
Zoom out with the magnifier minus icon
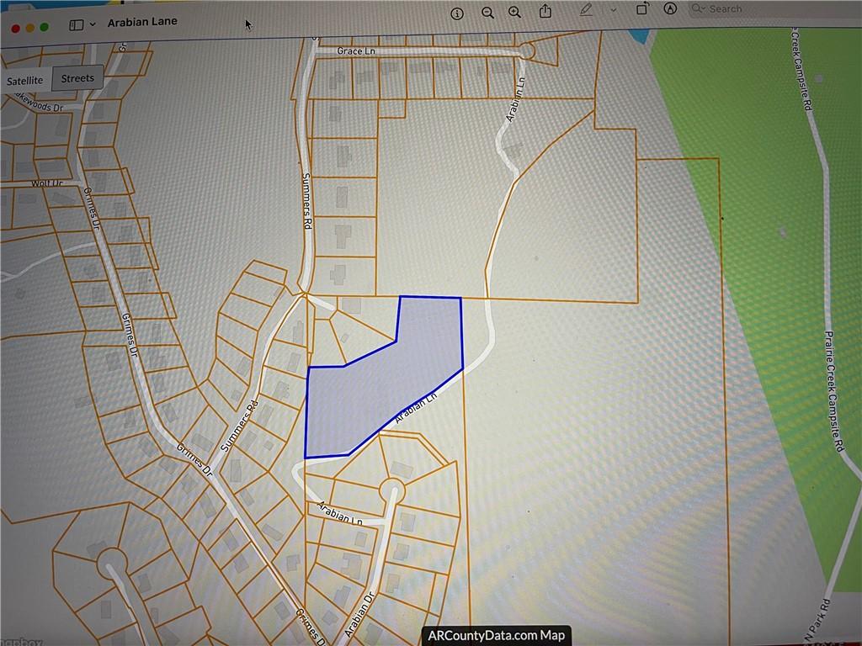(x=487, y=13)
